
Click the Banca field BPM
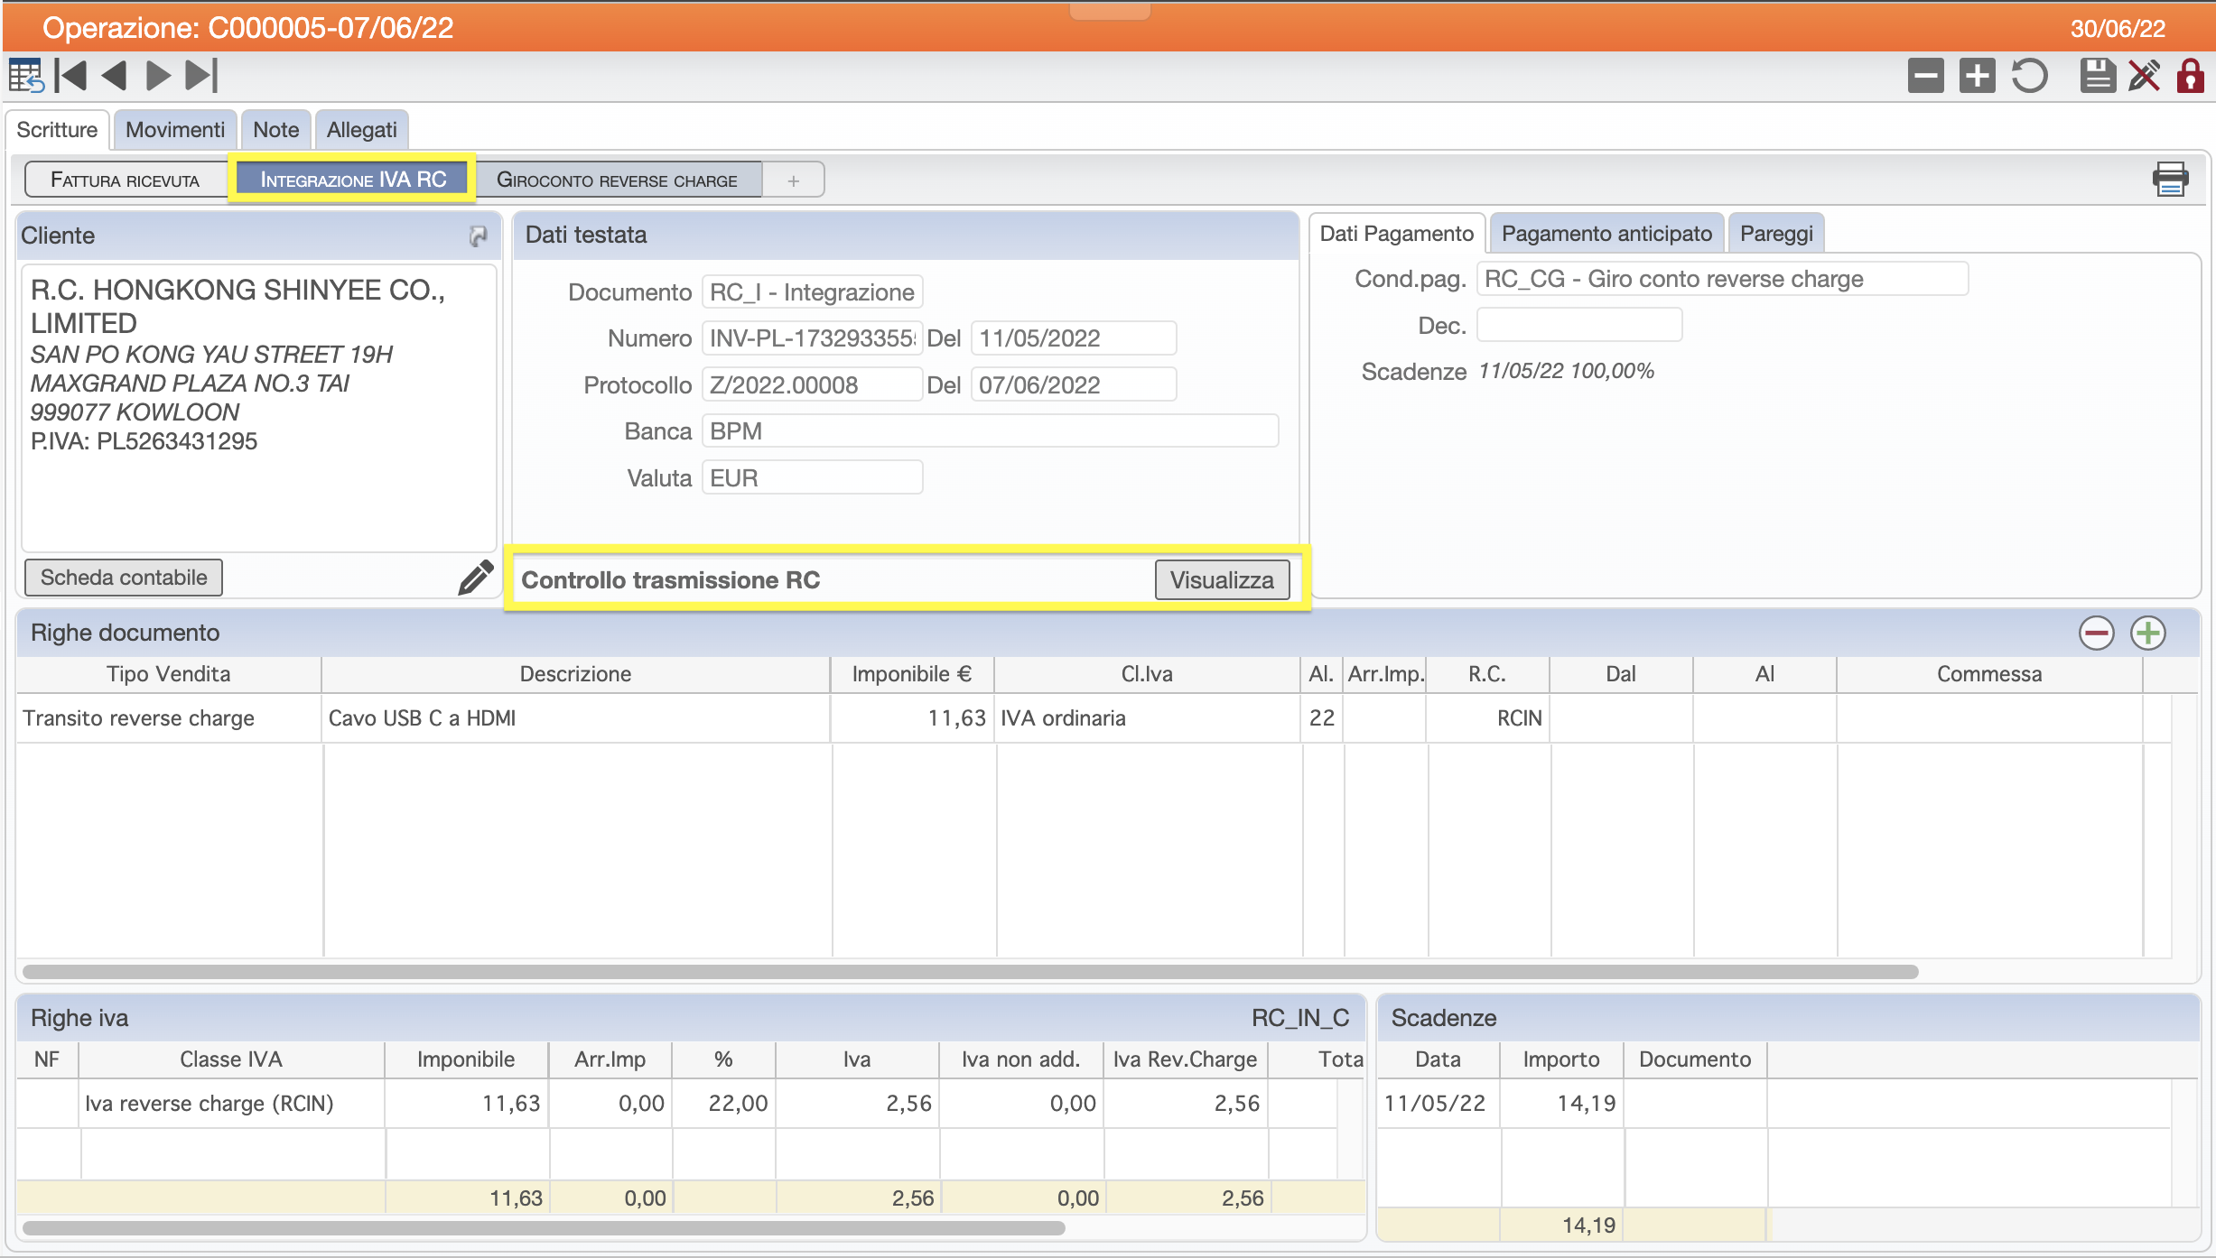990,431
